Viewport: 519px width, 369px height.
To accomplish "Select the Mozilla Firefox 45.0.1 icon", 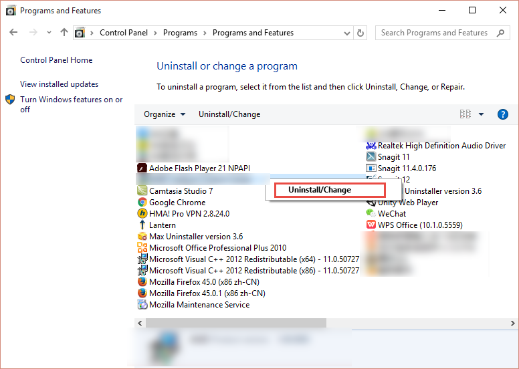I will point(142,293).
